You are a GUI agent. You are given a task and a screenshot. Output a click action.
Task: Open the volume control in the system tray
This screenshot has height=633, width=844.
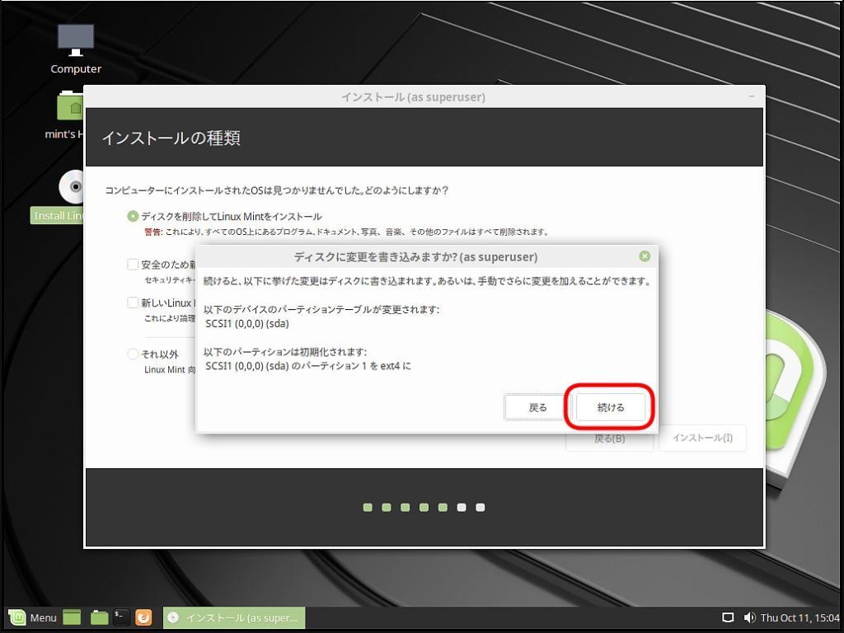point(749,617)
